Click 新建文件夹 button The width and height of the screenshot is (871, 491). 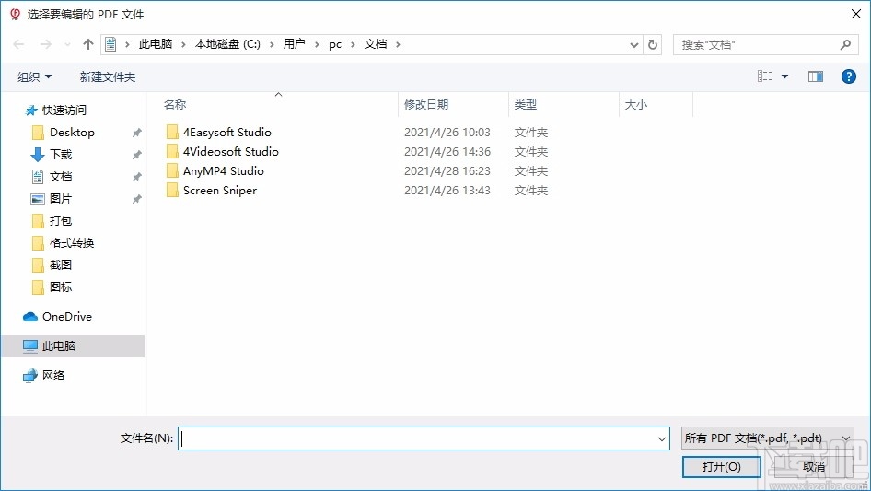pos(107,76)
